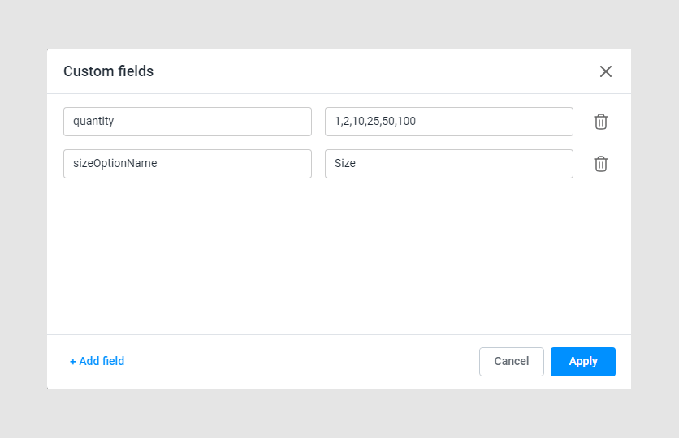Delete the sizeOptionName custom field row
Screen dimensions: 679x438
click(x=600, y=164)
